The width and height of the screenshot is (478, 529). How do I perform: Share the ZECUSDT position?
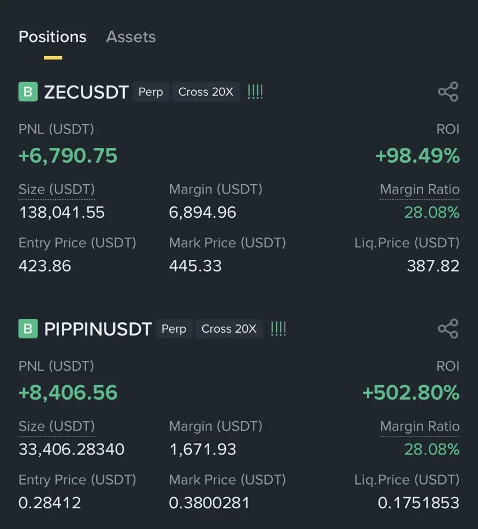coord(448,92)
